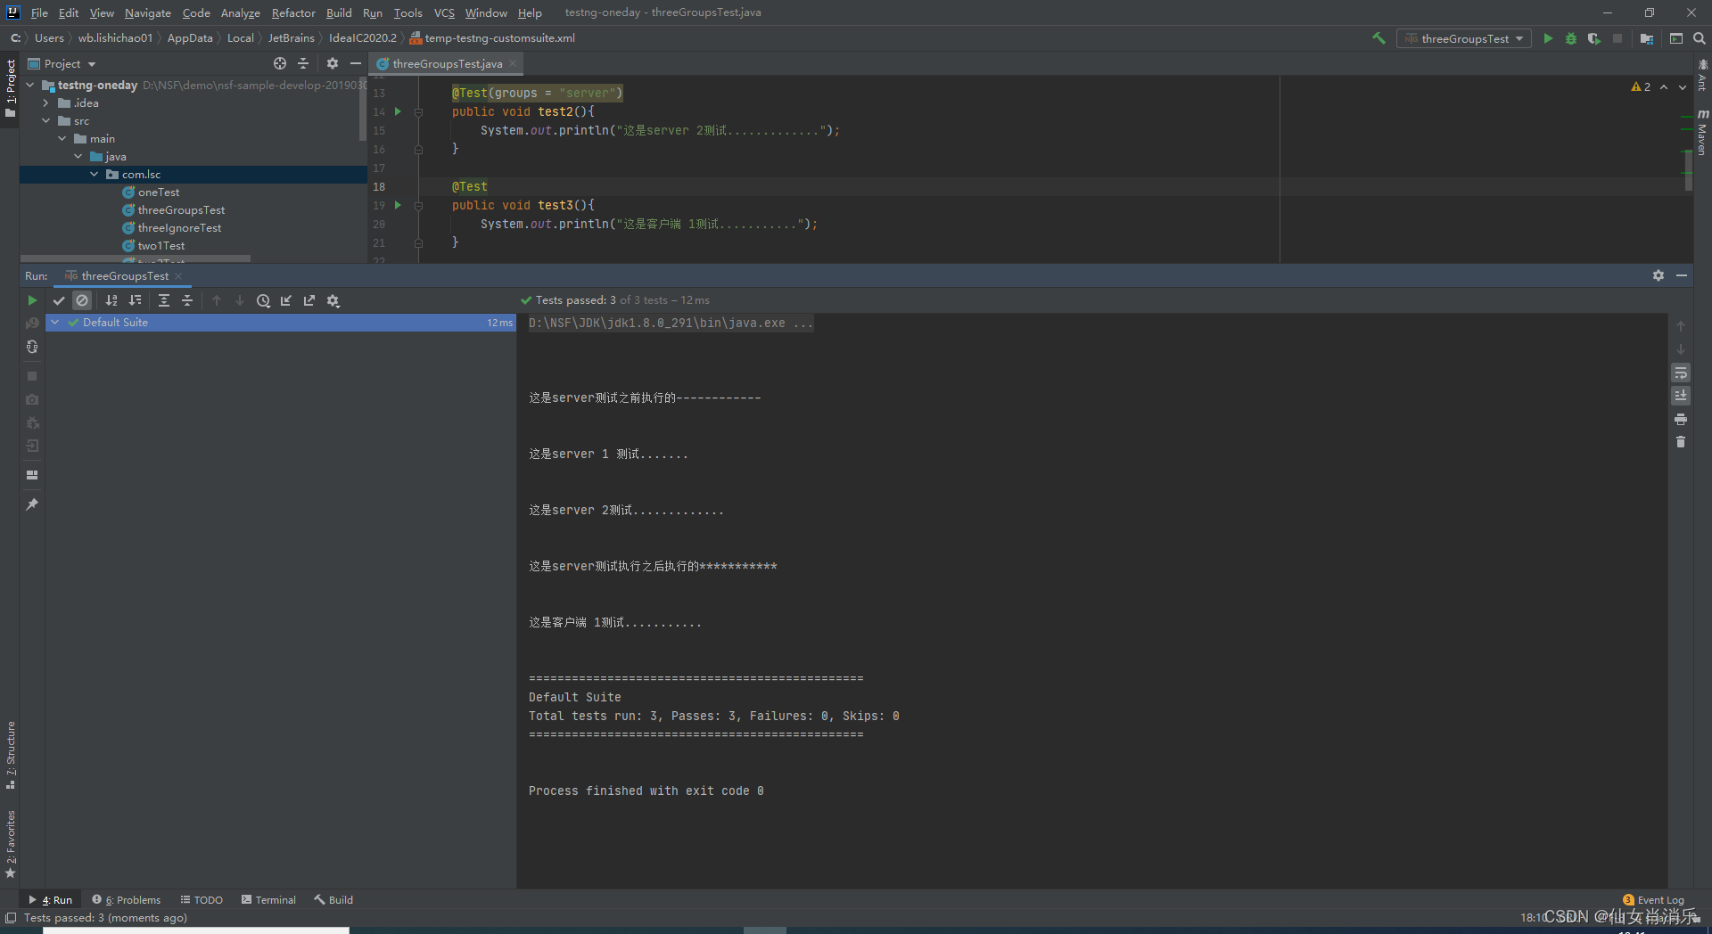The image size is (1712, 934).
Task: Toggle Show Ignored tests filter
Action: pos(82,300)
